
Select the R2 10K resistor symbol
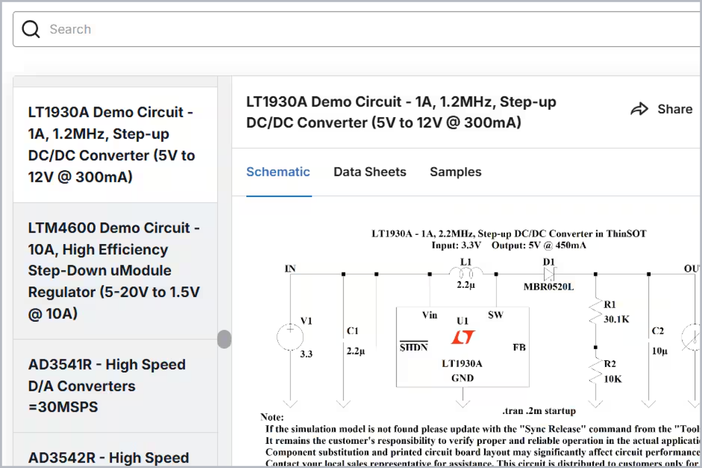(x=595, y=370)
